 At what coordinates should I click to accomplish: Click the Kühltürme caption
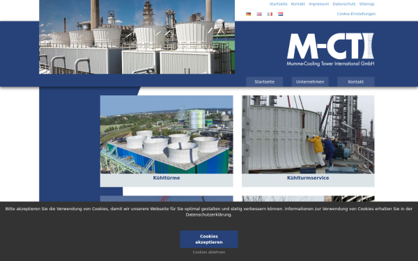(167, 178)
